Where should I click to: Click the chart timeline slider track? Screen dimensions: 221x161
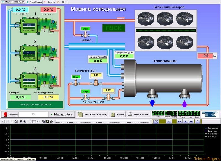coord(102,122)
